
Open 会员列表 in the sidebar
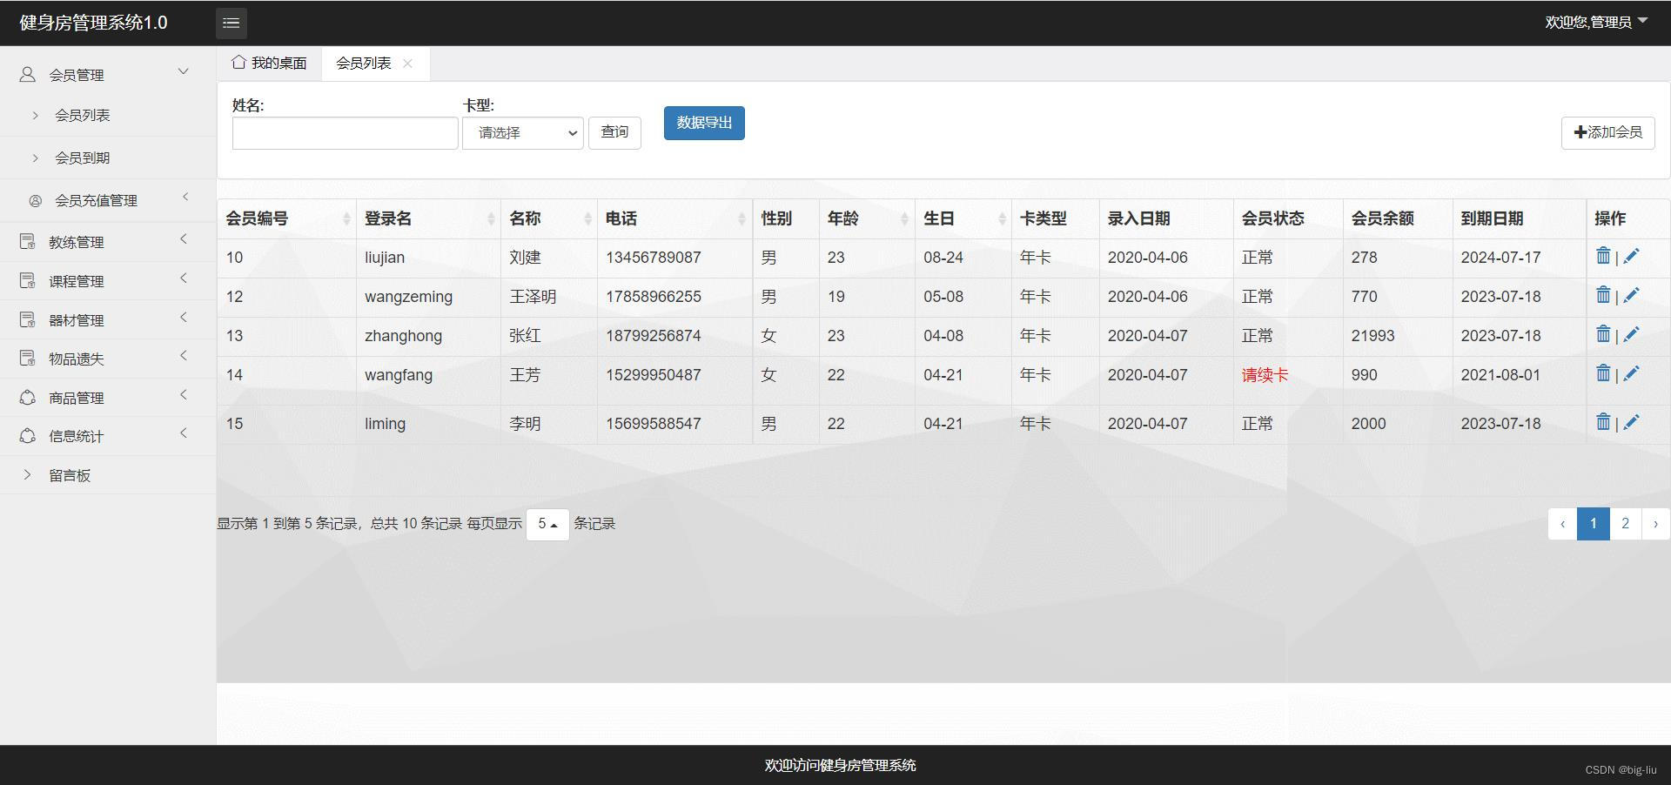click(82, 115)
